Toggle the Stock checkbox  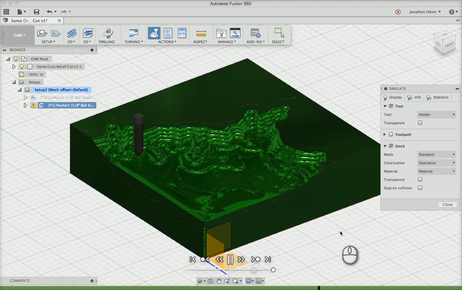[x=391, y=146]
